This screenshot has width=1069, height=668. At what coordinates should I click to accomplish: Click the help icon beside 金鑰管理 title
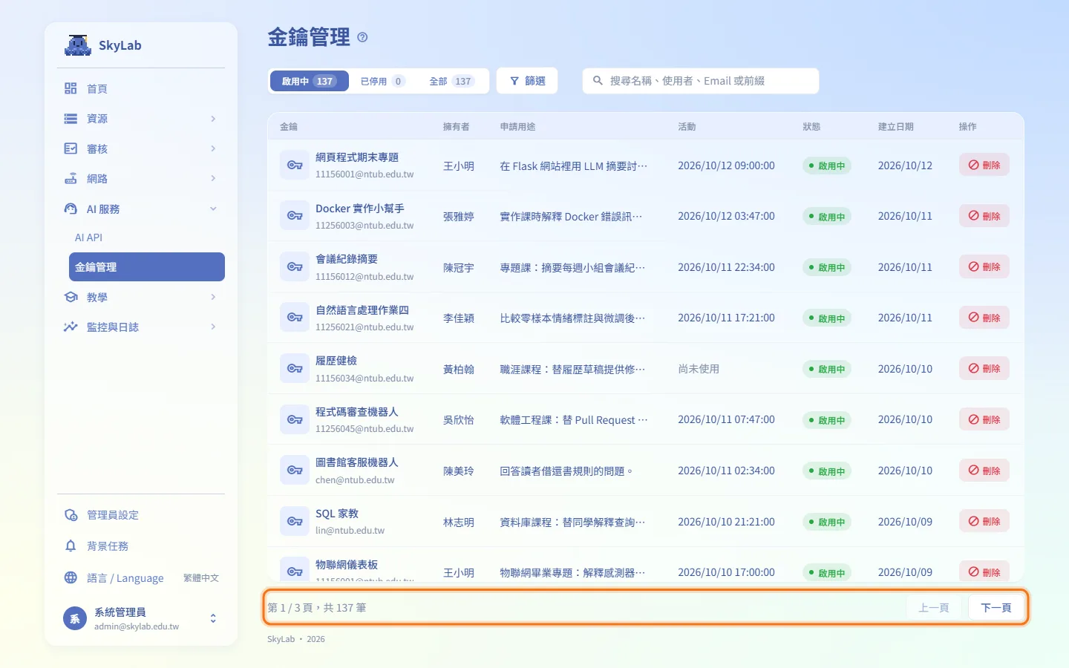point(362,37)
